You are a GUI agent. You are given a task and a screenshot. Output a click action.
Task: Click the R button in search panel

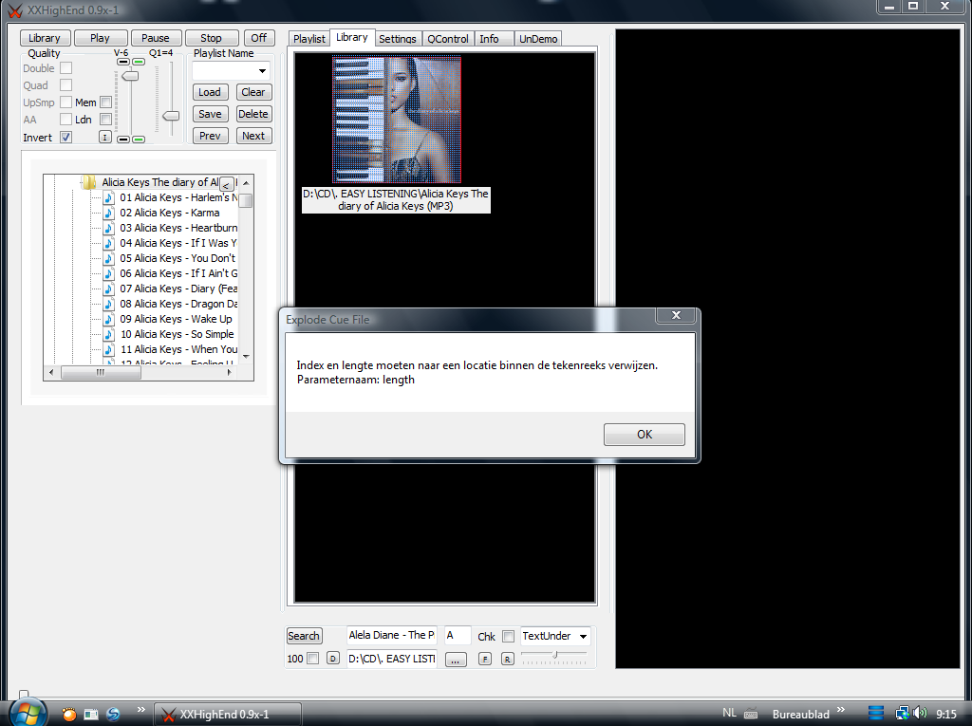tap(507, 659)
